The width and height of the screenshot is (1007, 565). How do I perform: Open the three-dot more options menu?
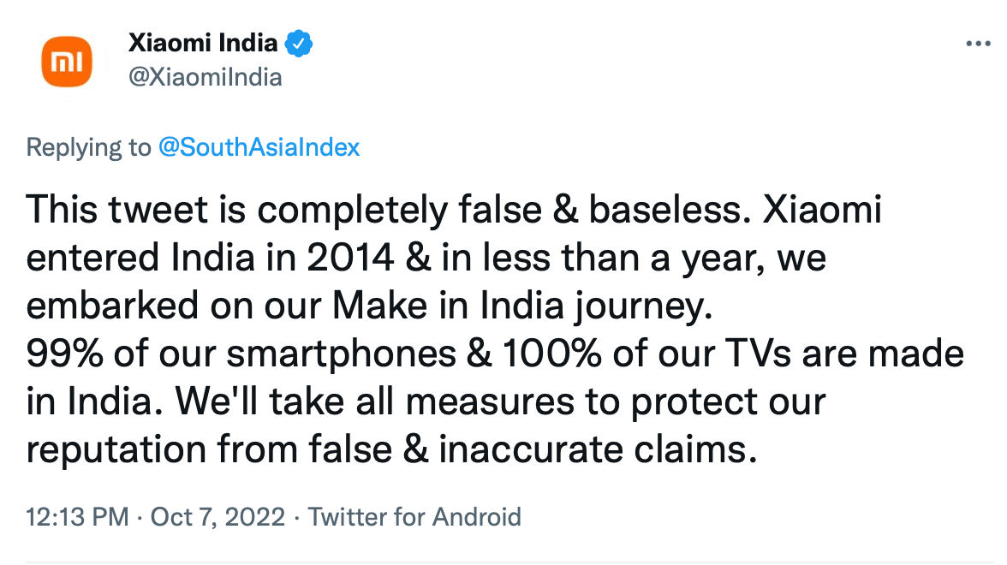[x=978, y=44]
